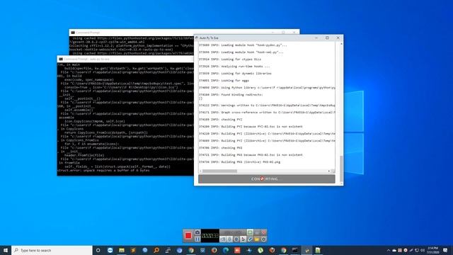Open the black Command Prompt taskbar icon
This screenshot has height=255, width=453.
pos(295,250)
